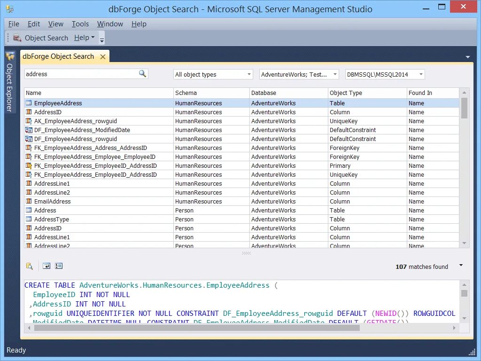Click the results scrollbar down arrow
The height and width of the screenshot is (361, 481).
[x=464, y=243]
